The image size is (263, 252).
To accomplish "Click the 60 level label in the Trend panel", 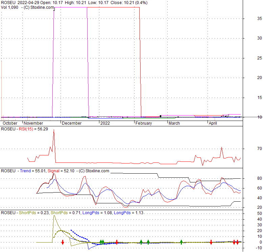I will 260,188.
